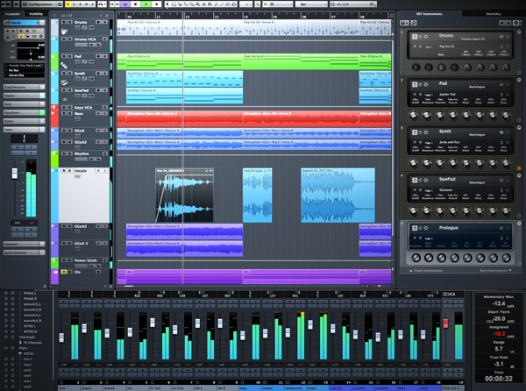Select the Range Selection tool in toolbar
The width and height of the screenshot is (526, 391).
click(x=174, y=4)
